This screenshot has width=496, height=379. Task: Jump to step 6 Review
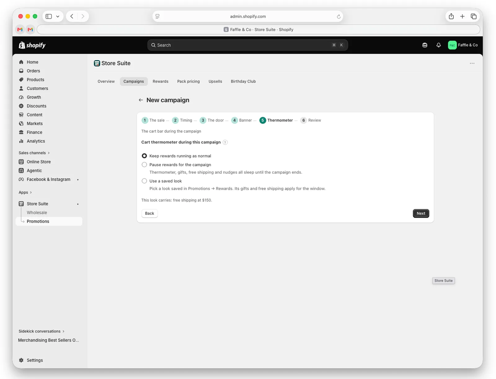(311, 120)
